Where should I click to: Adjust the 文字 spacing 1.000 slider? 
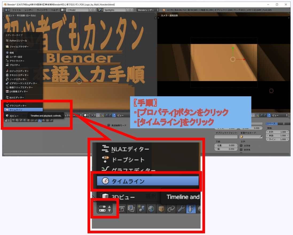click(x=277, y=132)
